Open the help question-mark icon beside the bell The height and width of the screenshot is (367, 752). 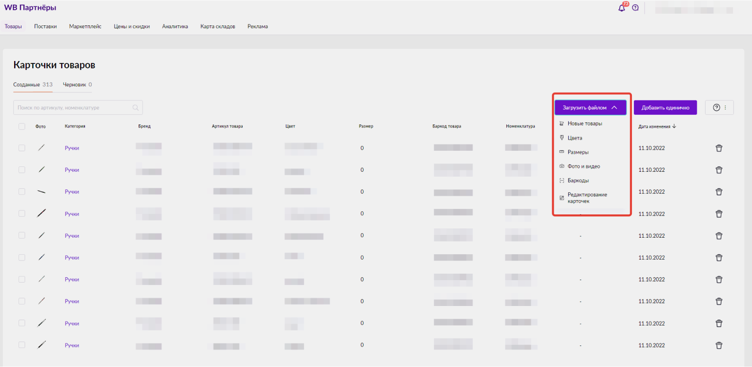635,8
